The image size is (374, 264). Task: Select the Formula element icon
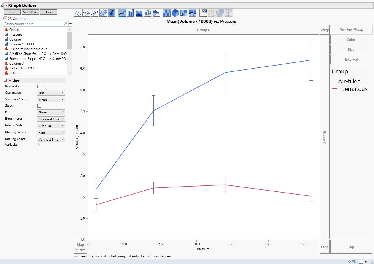pyautogui.click(x=212, y=13)
